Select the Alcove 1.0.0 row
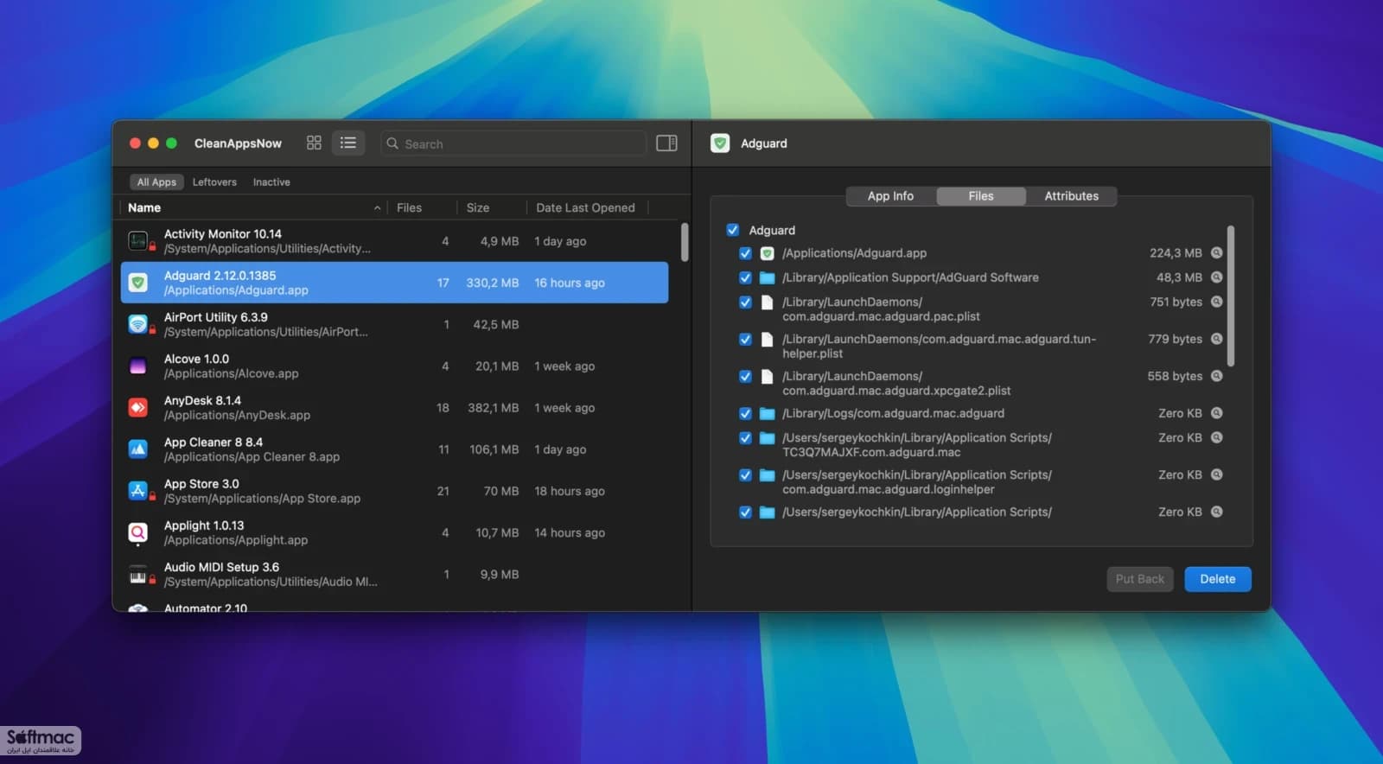Screen dimensions: 1383x764 394,366
